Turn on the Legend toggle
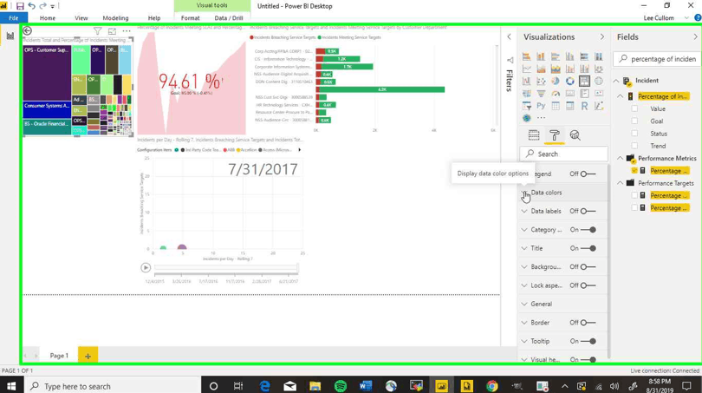This screenshot has height=393, width=702. point(588,174)
